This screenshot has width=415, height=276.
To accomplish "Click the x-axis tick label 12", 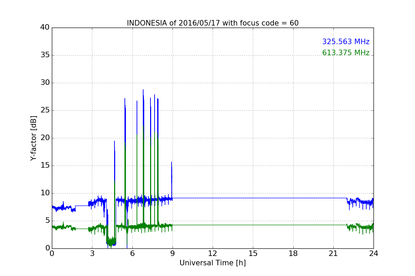I will [213, 254].
